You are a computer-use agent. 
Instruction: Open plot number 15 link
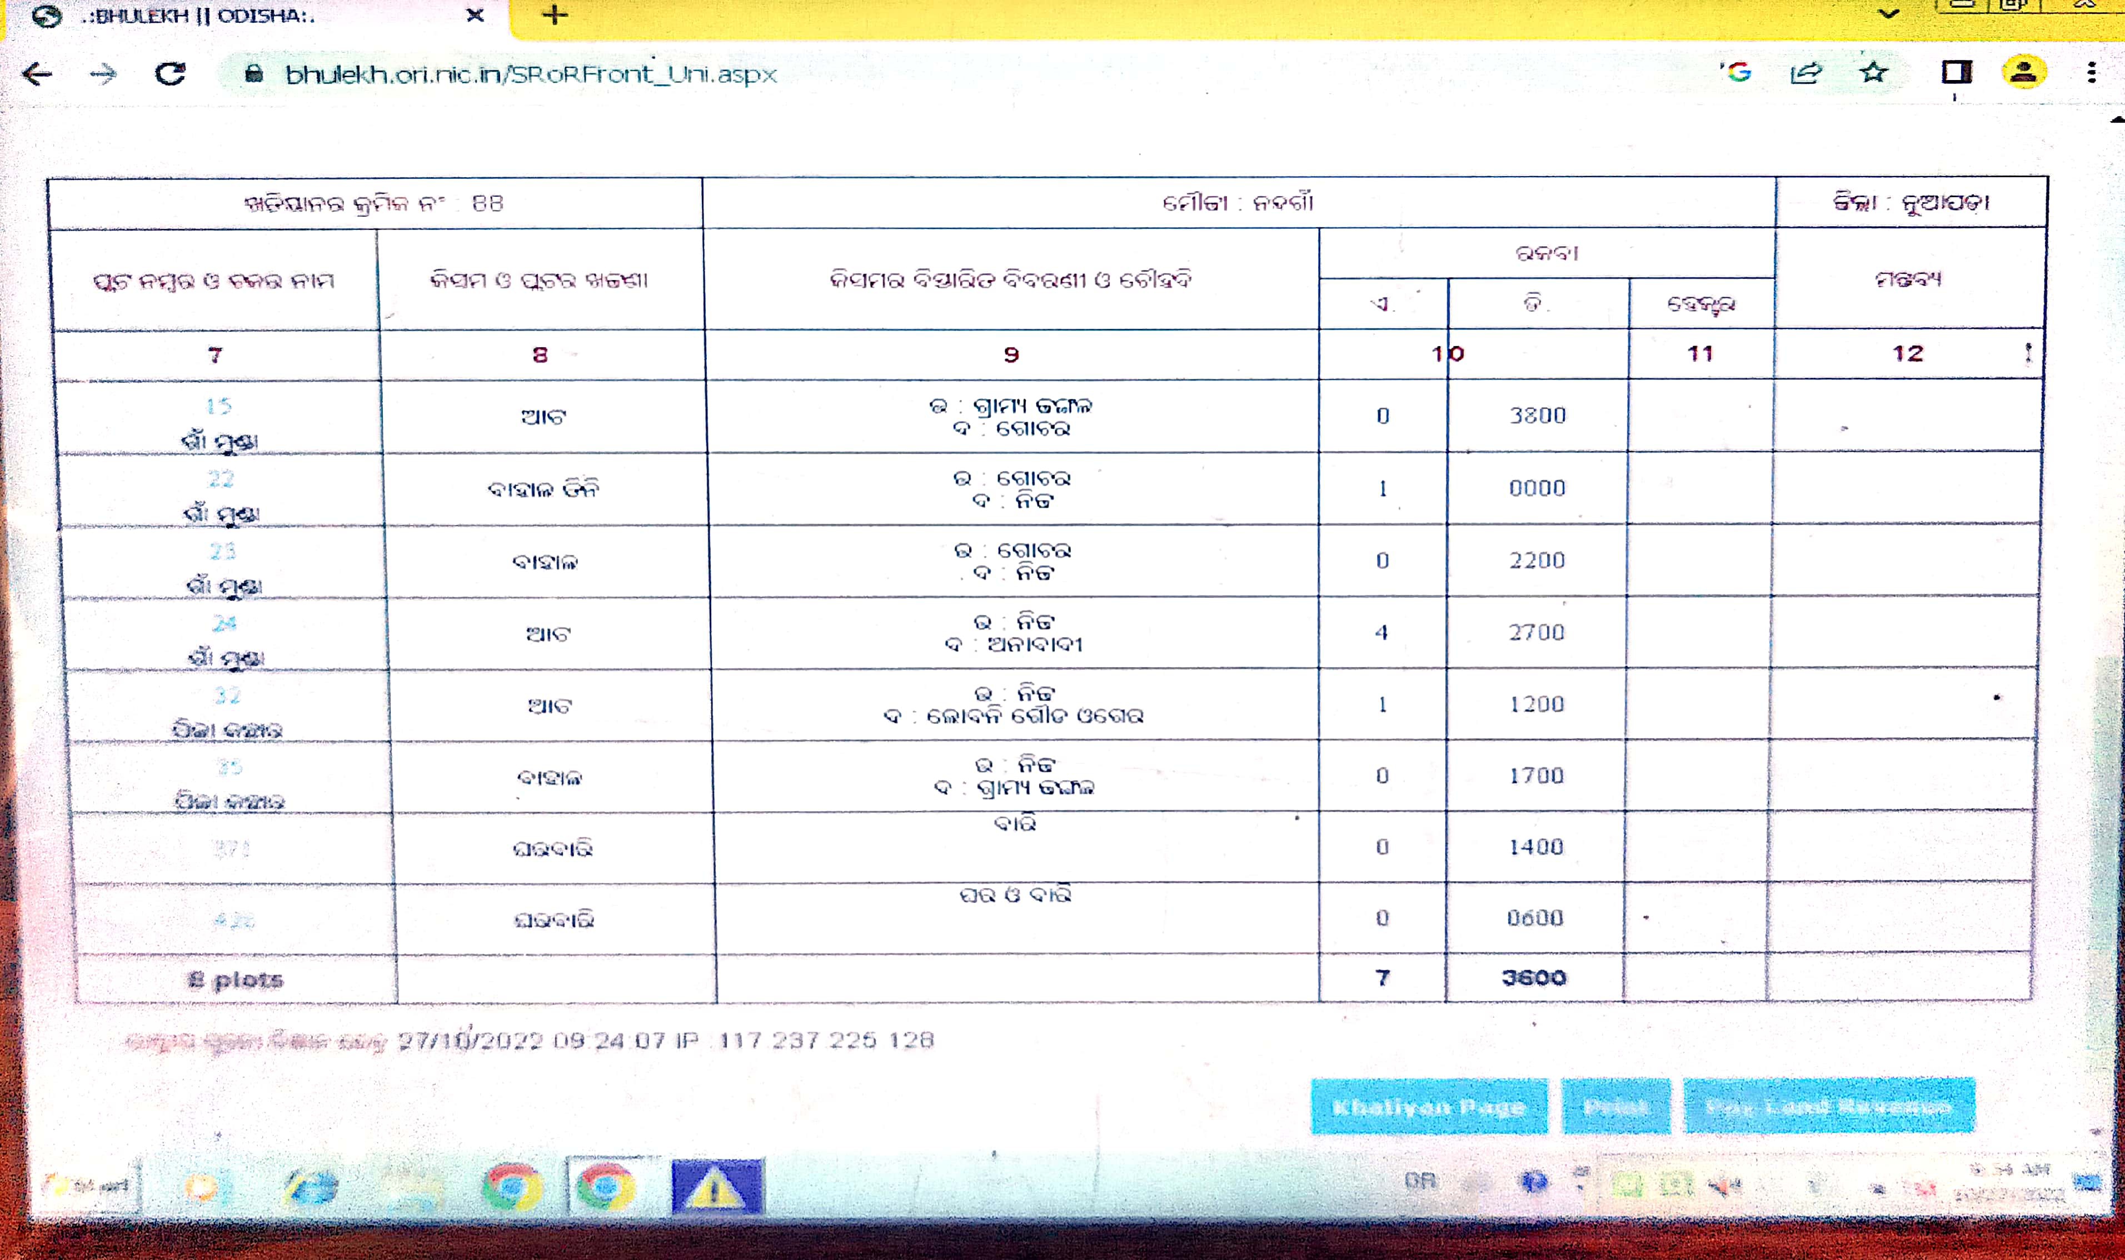click(219, 406)
